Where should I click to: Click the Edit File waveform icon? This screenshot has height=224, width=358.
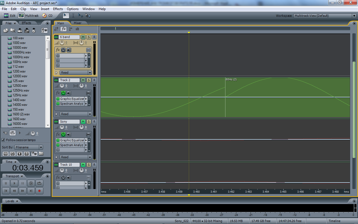20,31
